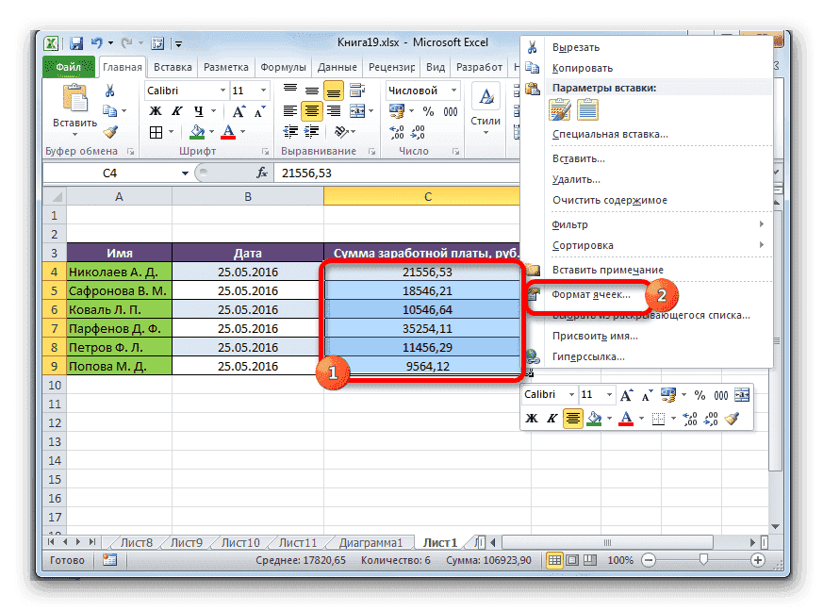Select the Percent style icon
Viewport: 823px width, 611px height.
click(x=428, y=109)
